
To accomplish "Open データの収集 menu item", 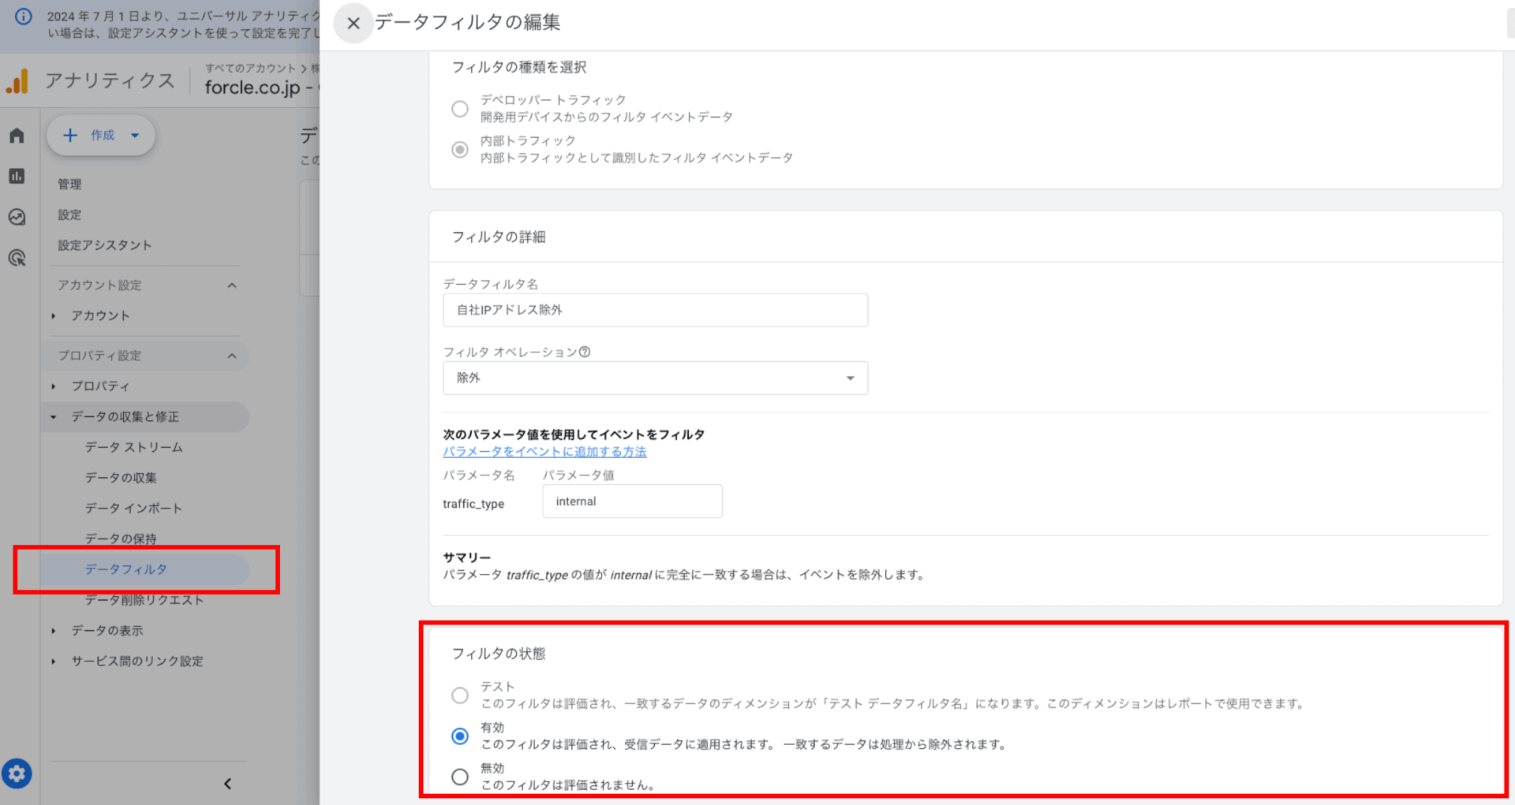I will click(121, 478).
